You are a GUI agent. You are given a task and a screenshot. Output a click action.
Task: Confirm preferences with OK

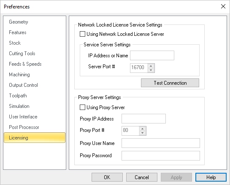107,177
